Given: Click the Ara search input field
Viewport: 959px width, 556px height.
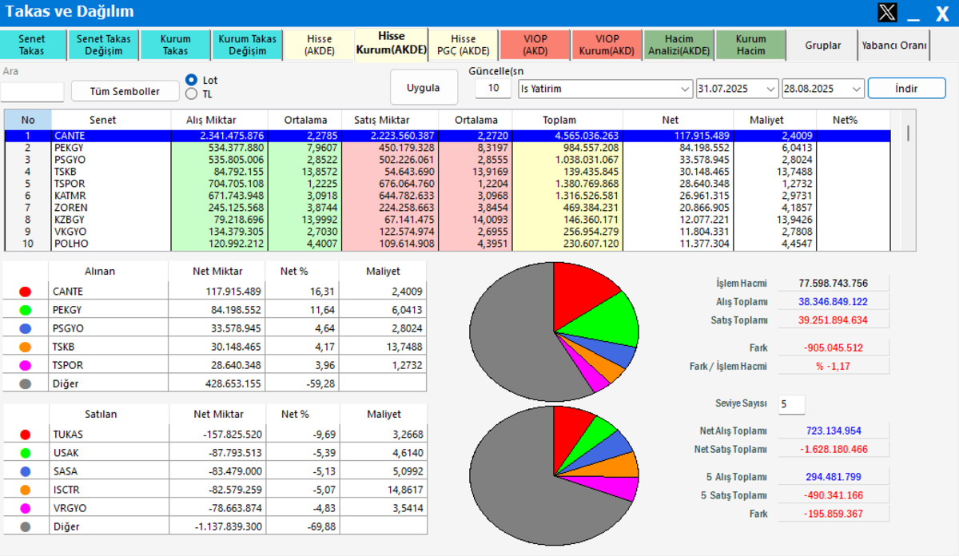Looking at the screenshot, I should (x=32, y=91).
